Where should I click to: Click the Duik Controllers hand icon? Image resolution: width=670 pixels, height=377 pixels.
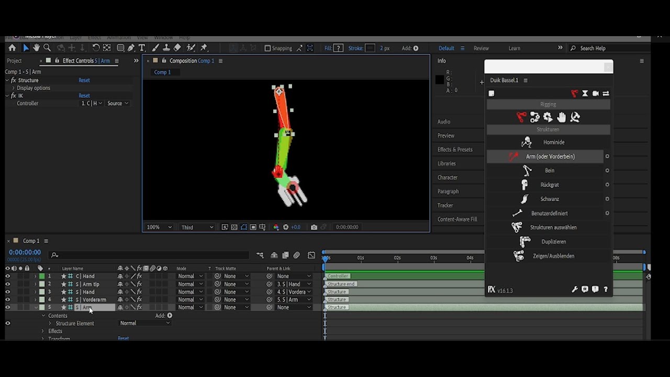(561, 117)
